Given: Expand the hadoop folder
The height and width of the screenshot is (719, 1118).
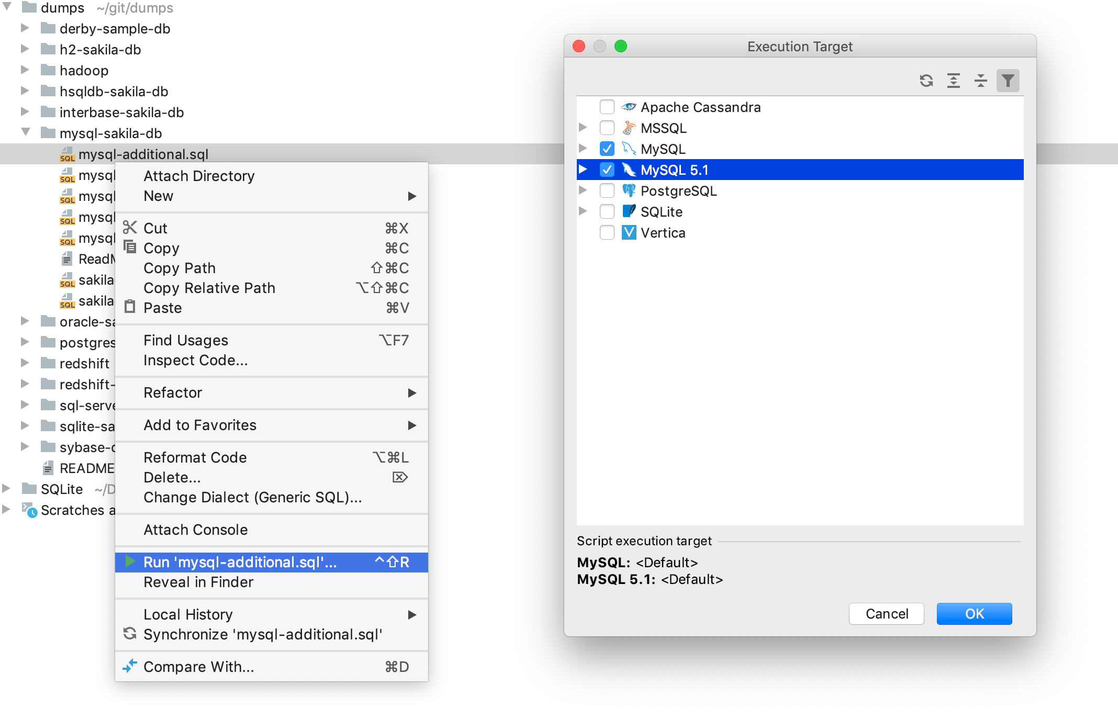Looking at the screenshot, I should click(25, 70).
